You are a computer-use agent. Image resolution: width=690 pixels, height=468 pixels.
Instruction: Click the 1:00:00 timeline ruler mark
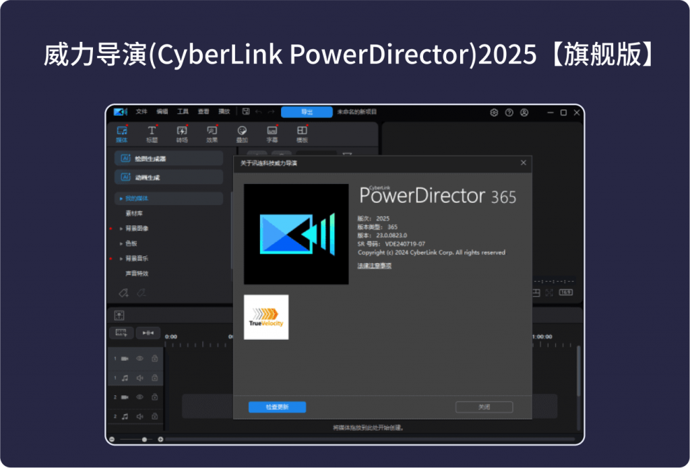pyautogui.click(x=542, y=337)
